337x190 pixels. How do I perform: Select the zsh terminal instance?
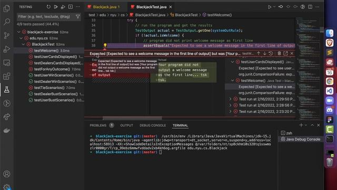[x=301, y=133]
